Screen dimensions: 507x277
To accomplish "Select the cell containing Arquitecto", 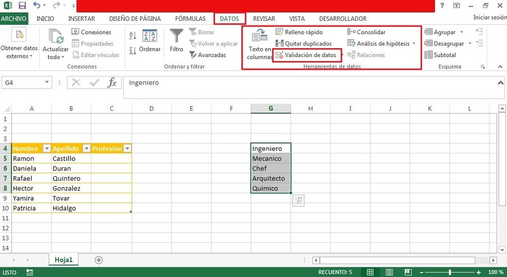I will (271, 178).
